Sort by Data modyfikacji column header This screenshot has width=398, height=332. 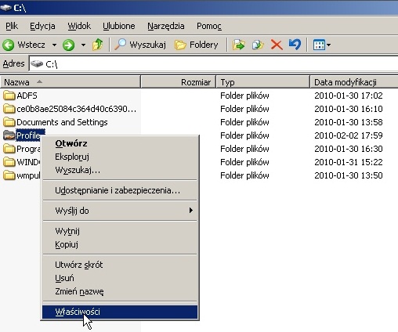pos(354,82)
